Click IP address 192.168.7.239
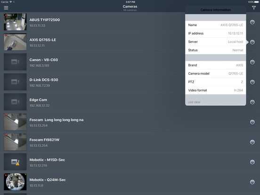 pyautogui.click(x=40, y=86)
